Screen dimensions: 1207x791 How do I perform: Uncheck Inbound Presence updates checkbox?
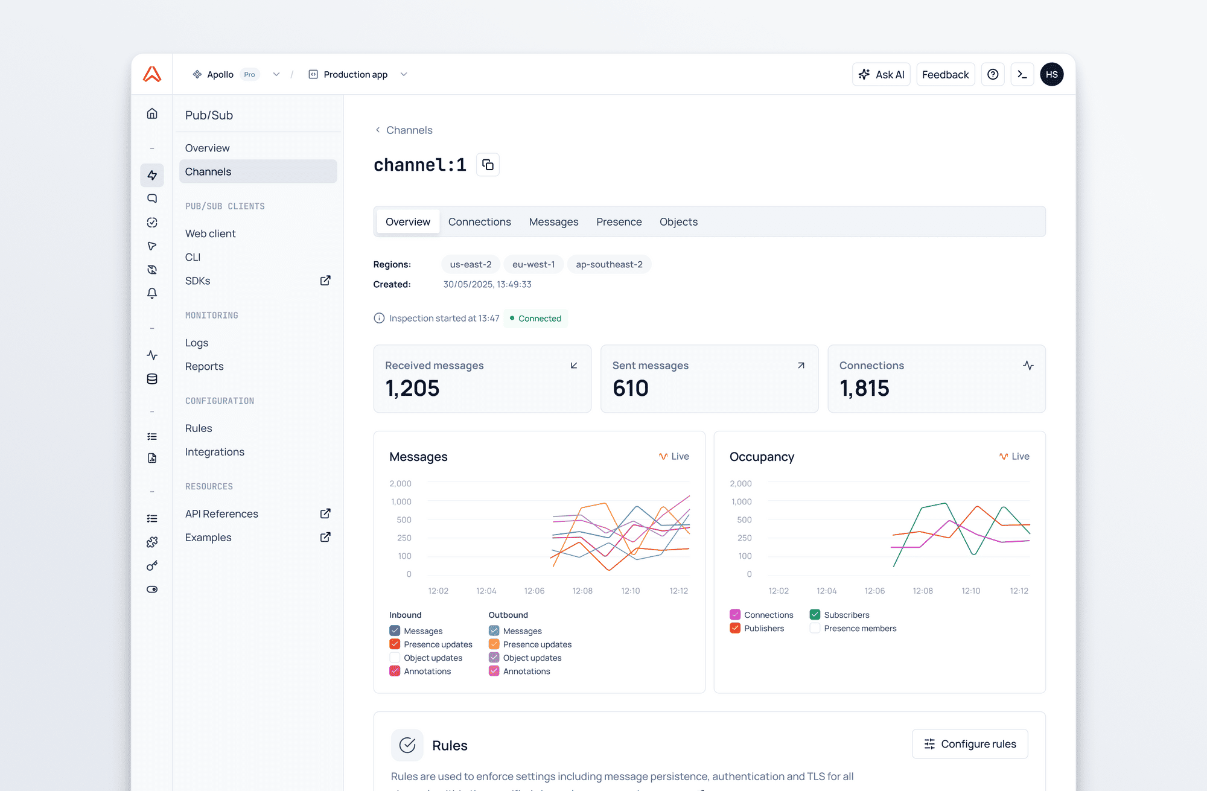[395, 644]
